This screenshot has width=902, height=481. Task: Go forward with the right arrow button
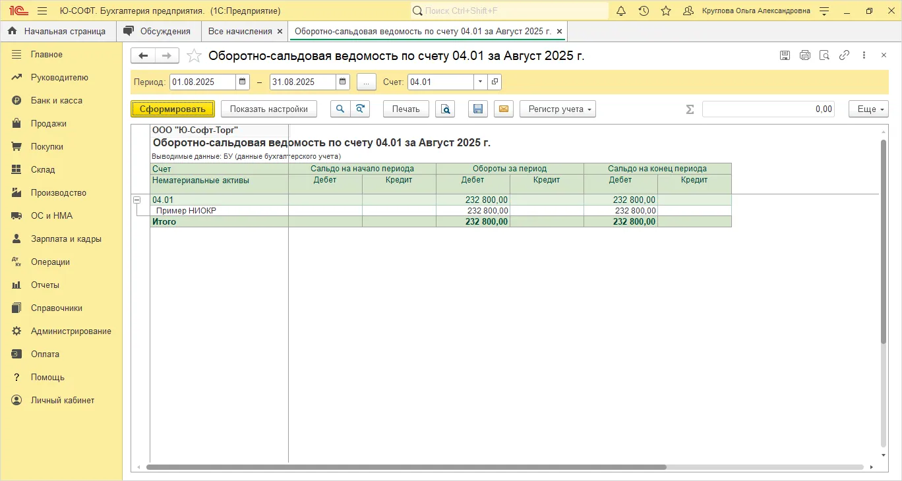coord(167,56)
